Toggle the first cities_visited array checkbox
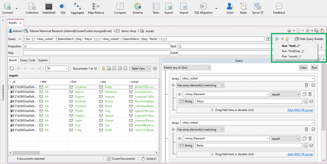 313,85
